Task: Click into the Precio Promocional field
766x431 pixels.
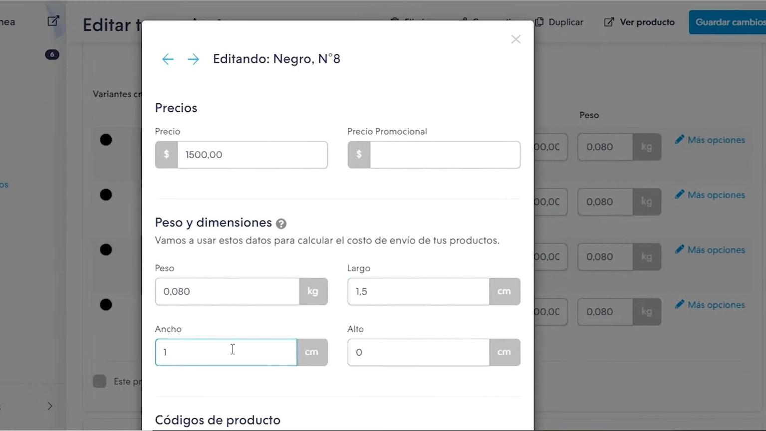Action: 445,155
